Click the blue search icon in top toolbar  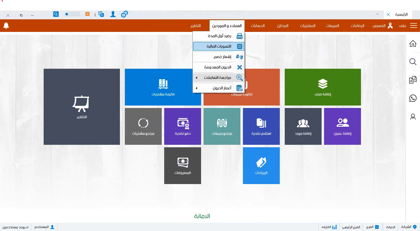pos(56,14)
